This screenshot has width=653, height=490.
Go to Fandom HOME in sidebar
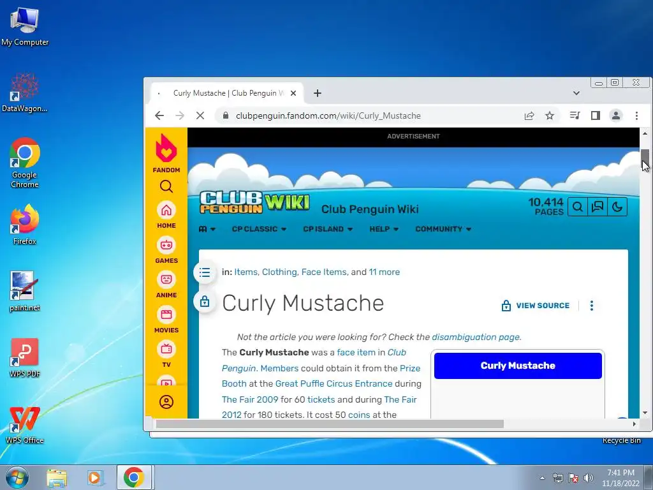tap(166, 215)
